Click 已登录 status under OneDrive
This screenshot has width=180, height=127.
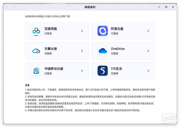pyautogui.click(x=114, y=54)
